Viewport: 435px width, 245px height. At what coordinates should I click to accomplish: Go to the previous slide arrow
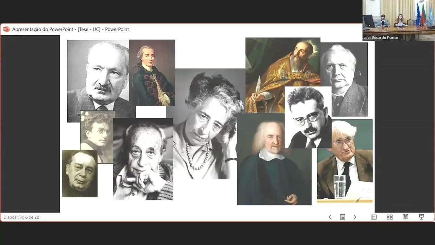point(330,217)
